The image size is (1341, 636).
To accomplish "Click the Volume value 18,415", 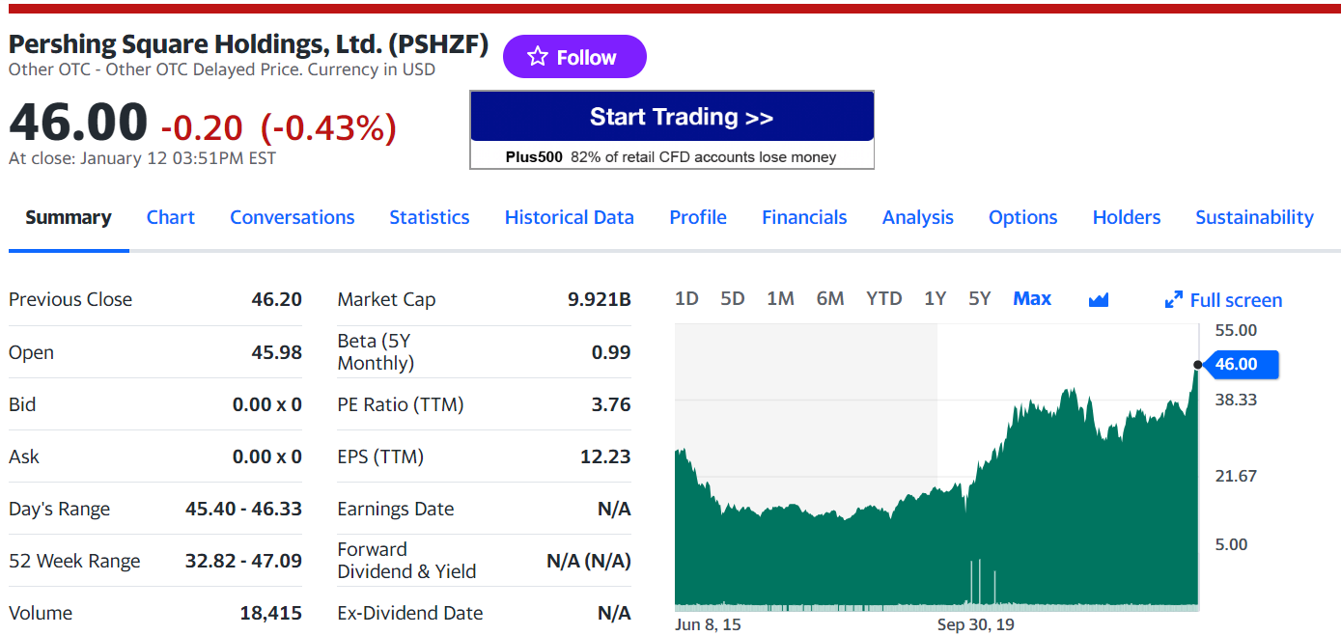I will (x=270, y=613).
